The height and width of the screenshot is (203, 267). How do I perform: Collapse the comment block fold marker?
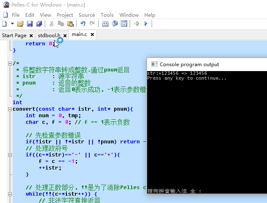pos(10,63)
